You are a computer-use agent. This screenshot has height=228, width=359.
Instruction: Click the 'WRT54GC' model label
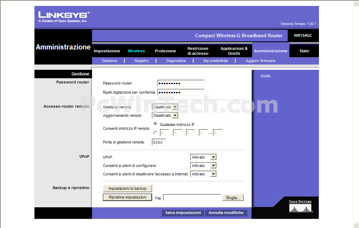click(303, 35)
